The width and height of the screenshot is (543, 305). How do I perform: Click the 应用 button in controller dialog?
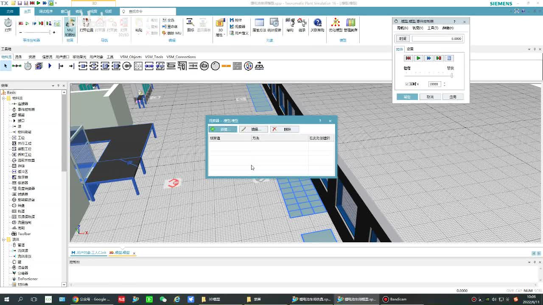click(453, 97)
